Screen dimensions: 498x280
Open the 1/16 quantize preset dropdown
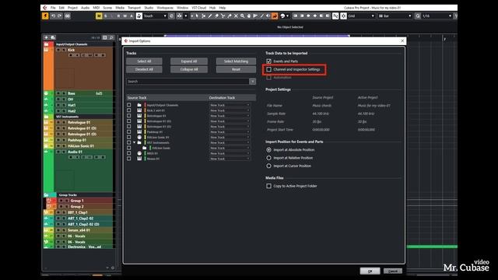(x=437, y=16)
